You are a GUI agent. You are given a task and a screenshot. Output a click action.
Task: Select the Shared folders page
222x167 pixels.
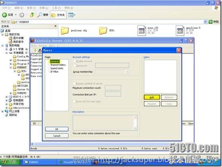click(58, 65)
